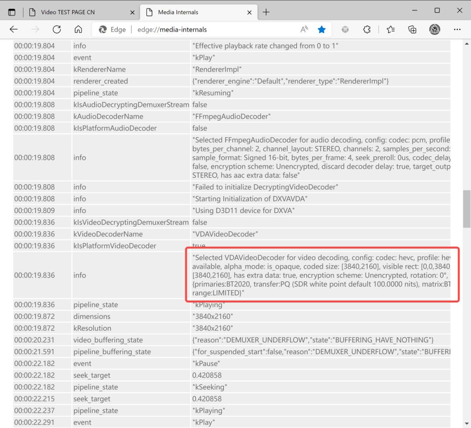This screenshot has height=428, width=471.
Task: Open the tab actions menu icon
Action: (x=12, y=12)
